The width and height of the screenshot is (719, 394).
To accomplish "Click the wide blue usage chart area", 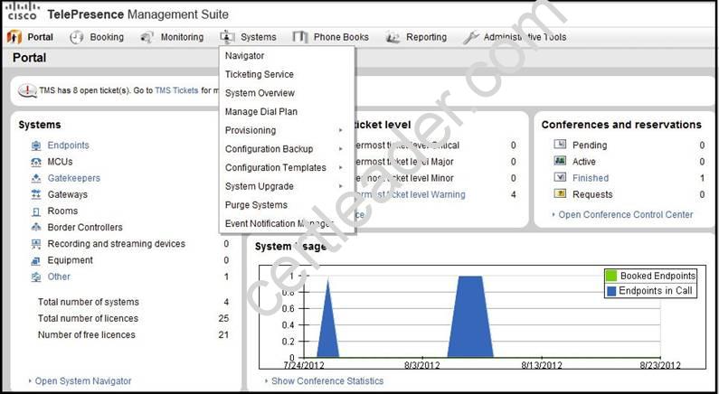I will (470, 316).
